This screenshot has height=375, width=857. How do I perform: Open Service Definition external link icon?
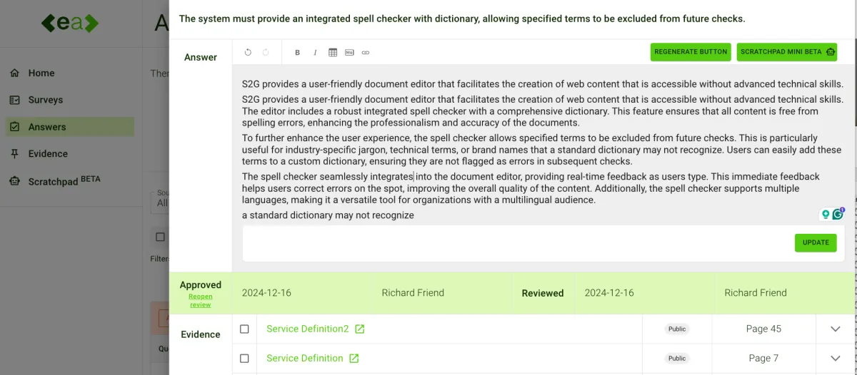click(354, 358)
